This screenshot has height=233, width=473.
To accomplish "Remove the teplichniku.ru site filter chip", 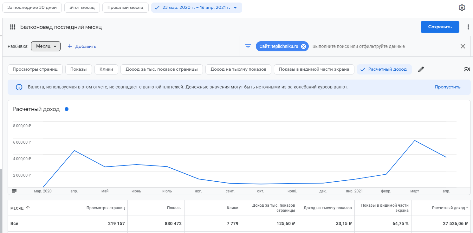I will coord(303,46).
